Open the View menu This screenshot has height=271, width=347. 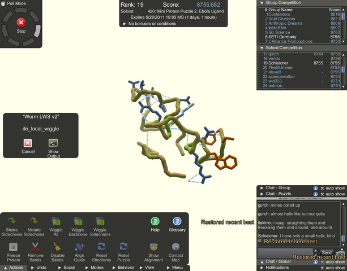pos(147,268)
